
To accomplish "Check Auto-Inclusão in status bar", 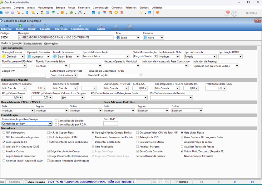I will pyautogui.click(x=26, y=182).
